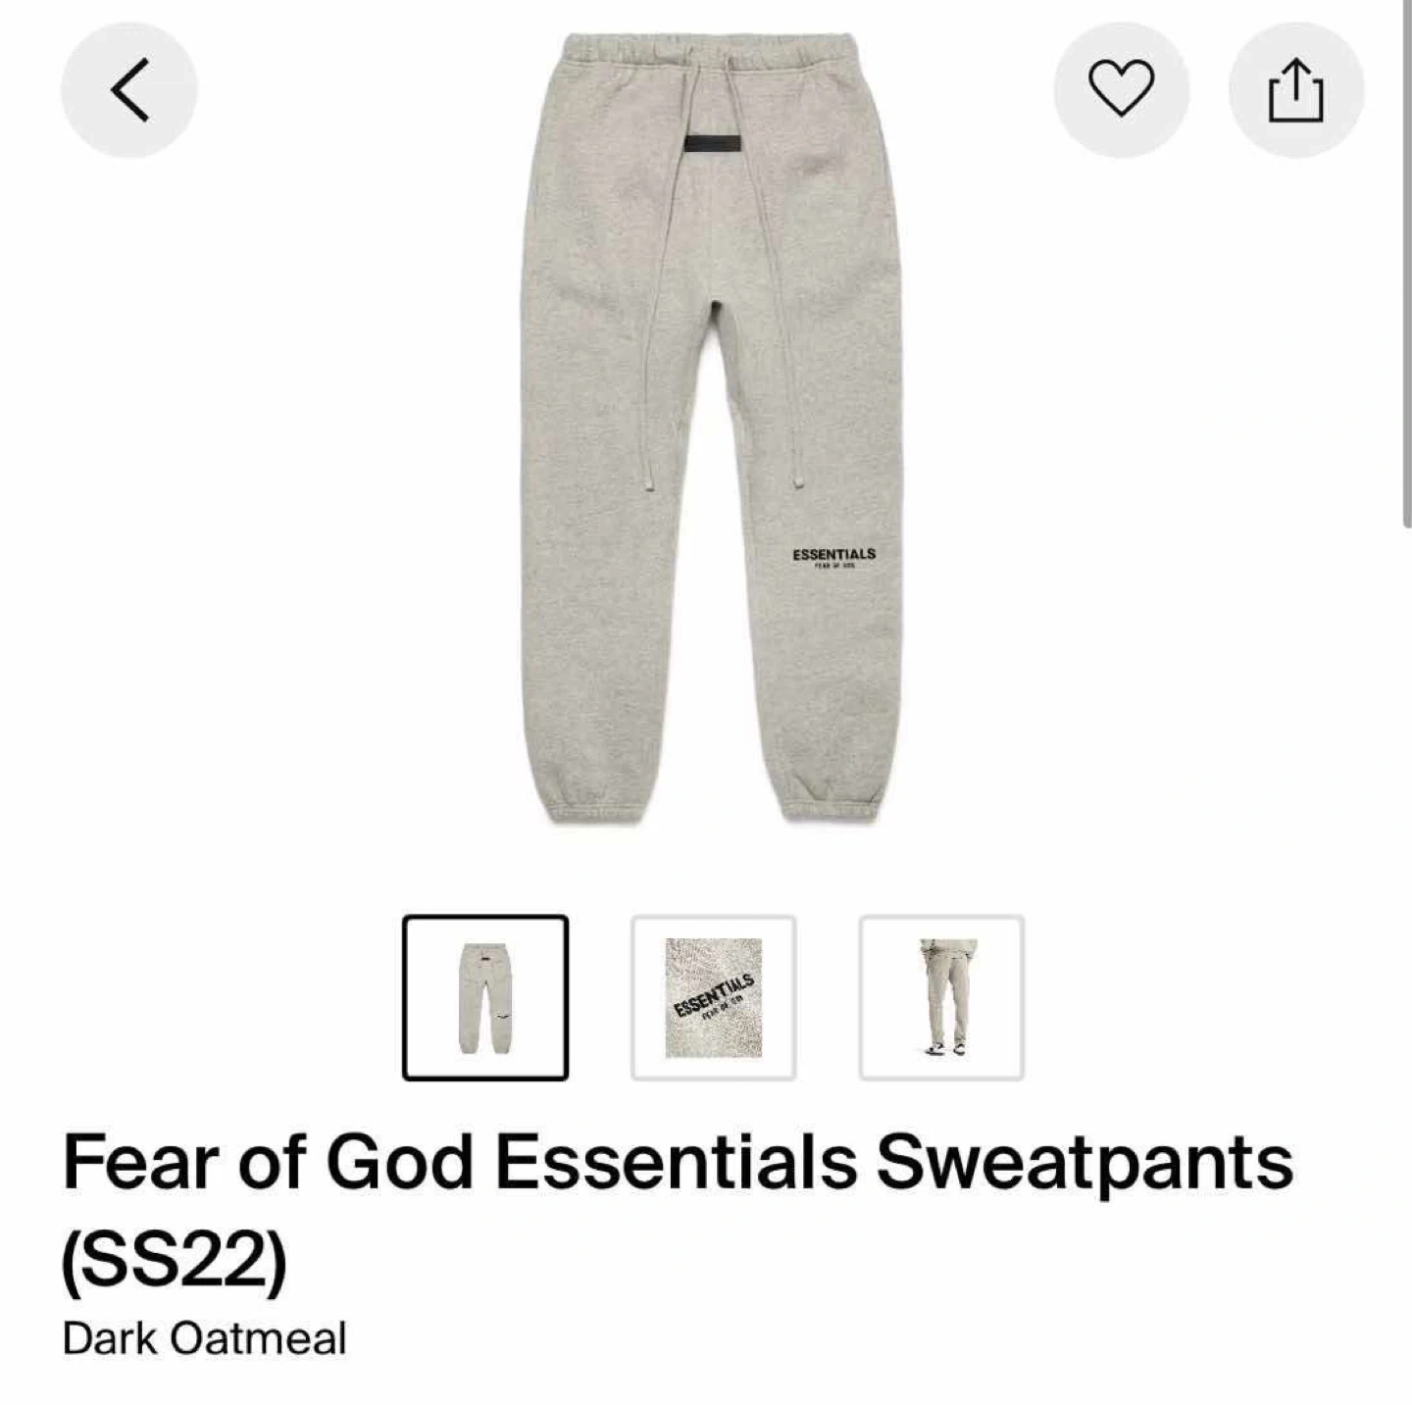Click the word Sweatpants in the title

(1084, 1163)
